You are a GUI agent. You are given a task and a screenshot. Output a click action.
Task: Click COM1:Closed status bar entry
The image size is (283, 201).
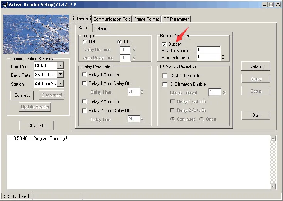16,196
